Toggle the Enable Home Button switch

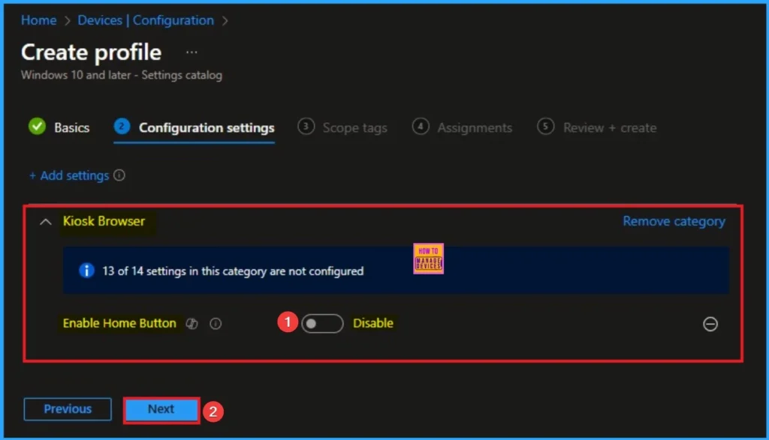pyautogui.click(x=322, y=324)
